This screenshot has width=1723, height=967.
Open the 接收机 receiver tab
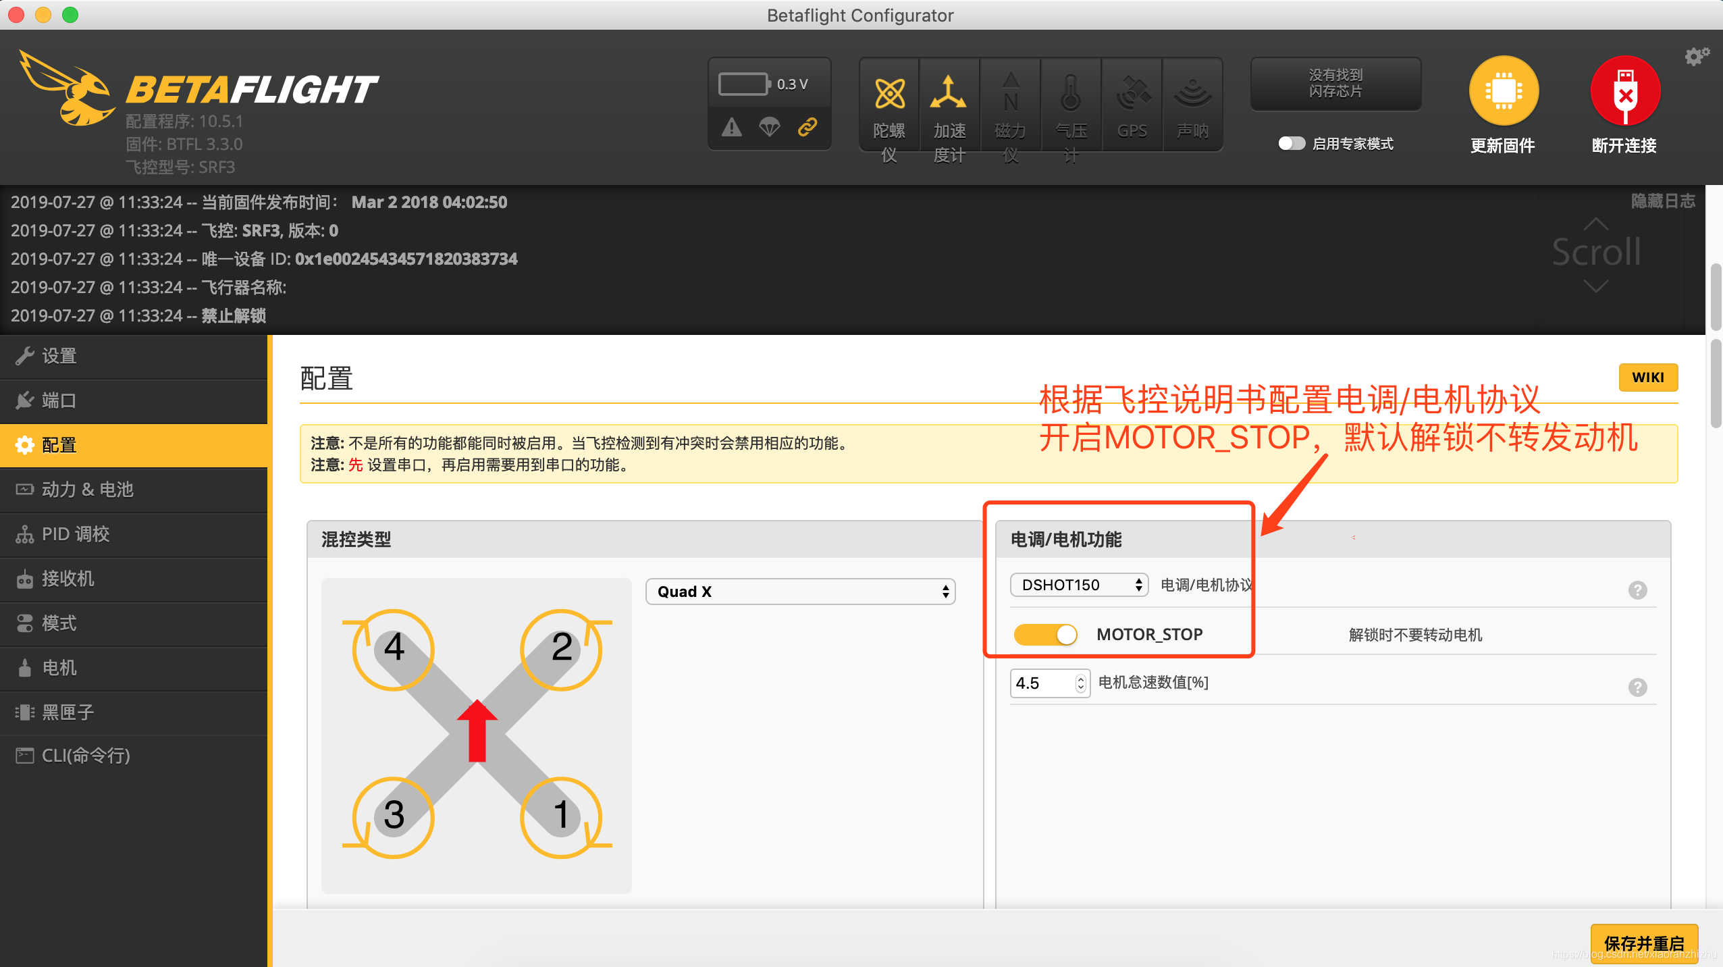point(134,579)
